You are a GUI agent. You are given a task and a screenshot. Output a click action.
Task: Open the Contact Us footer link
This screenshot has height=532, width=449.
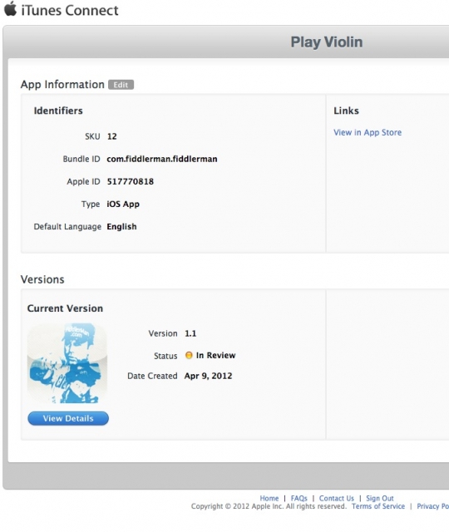(336, 498)
